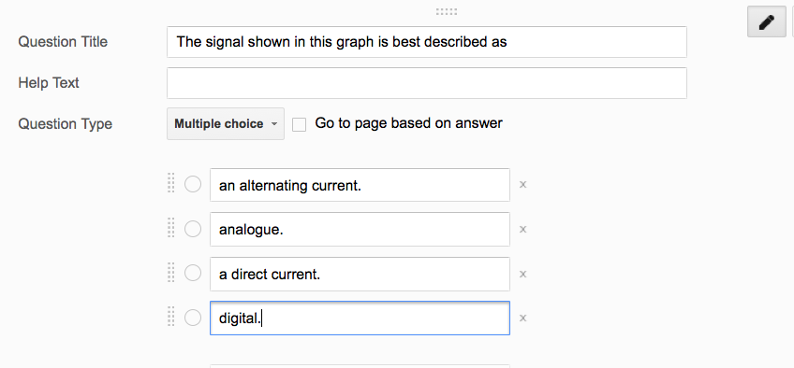Click into the empty Help Text field
The image size is (794, 368).
[x=427, y=83]
